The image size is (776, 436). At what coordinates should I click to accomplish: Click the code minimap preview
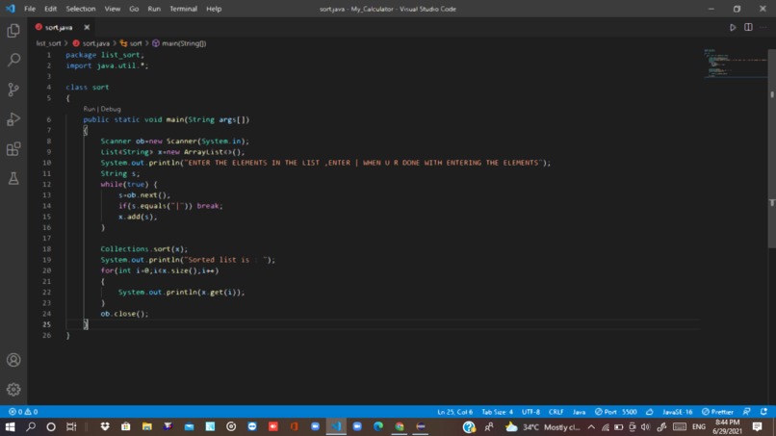coord(735,64)
